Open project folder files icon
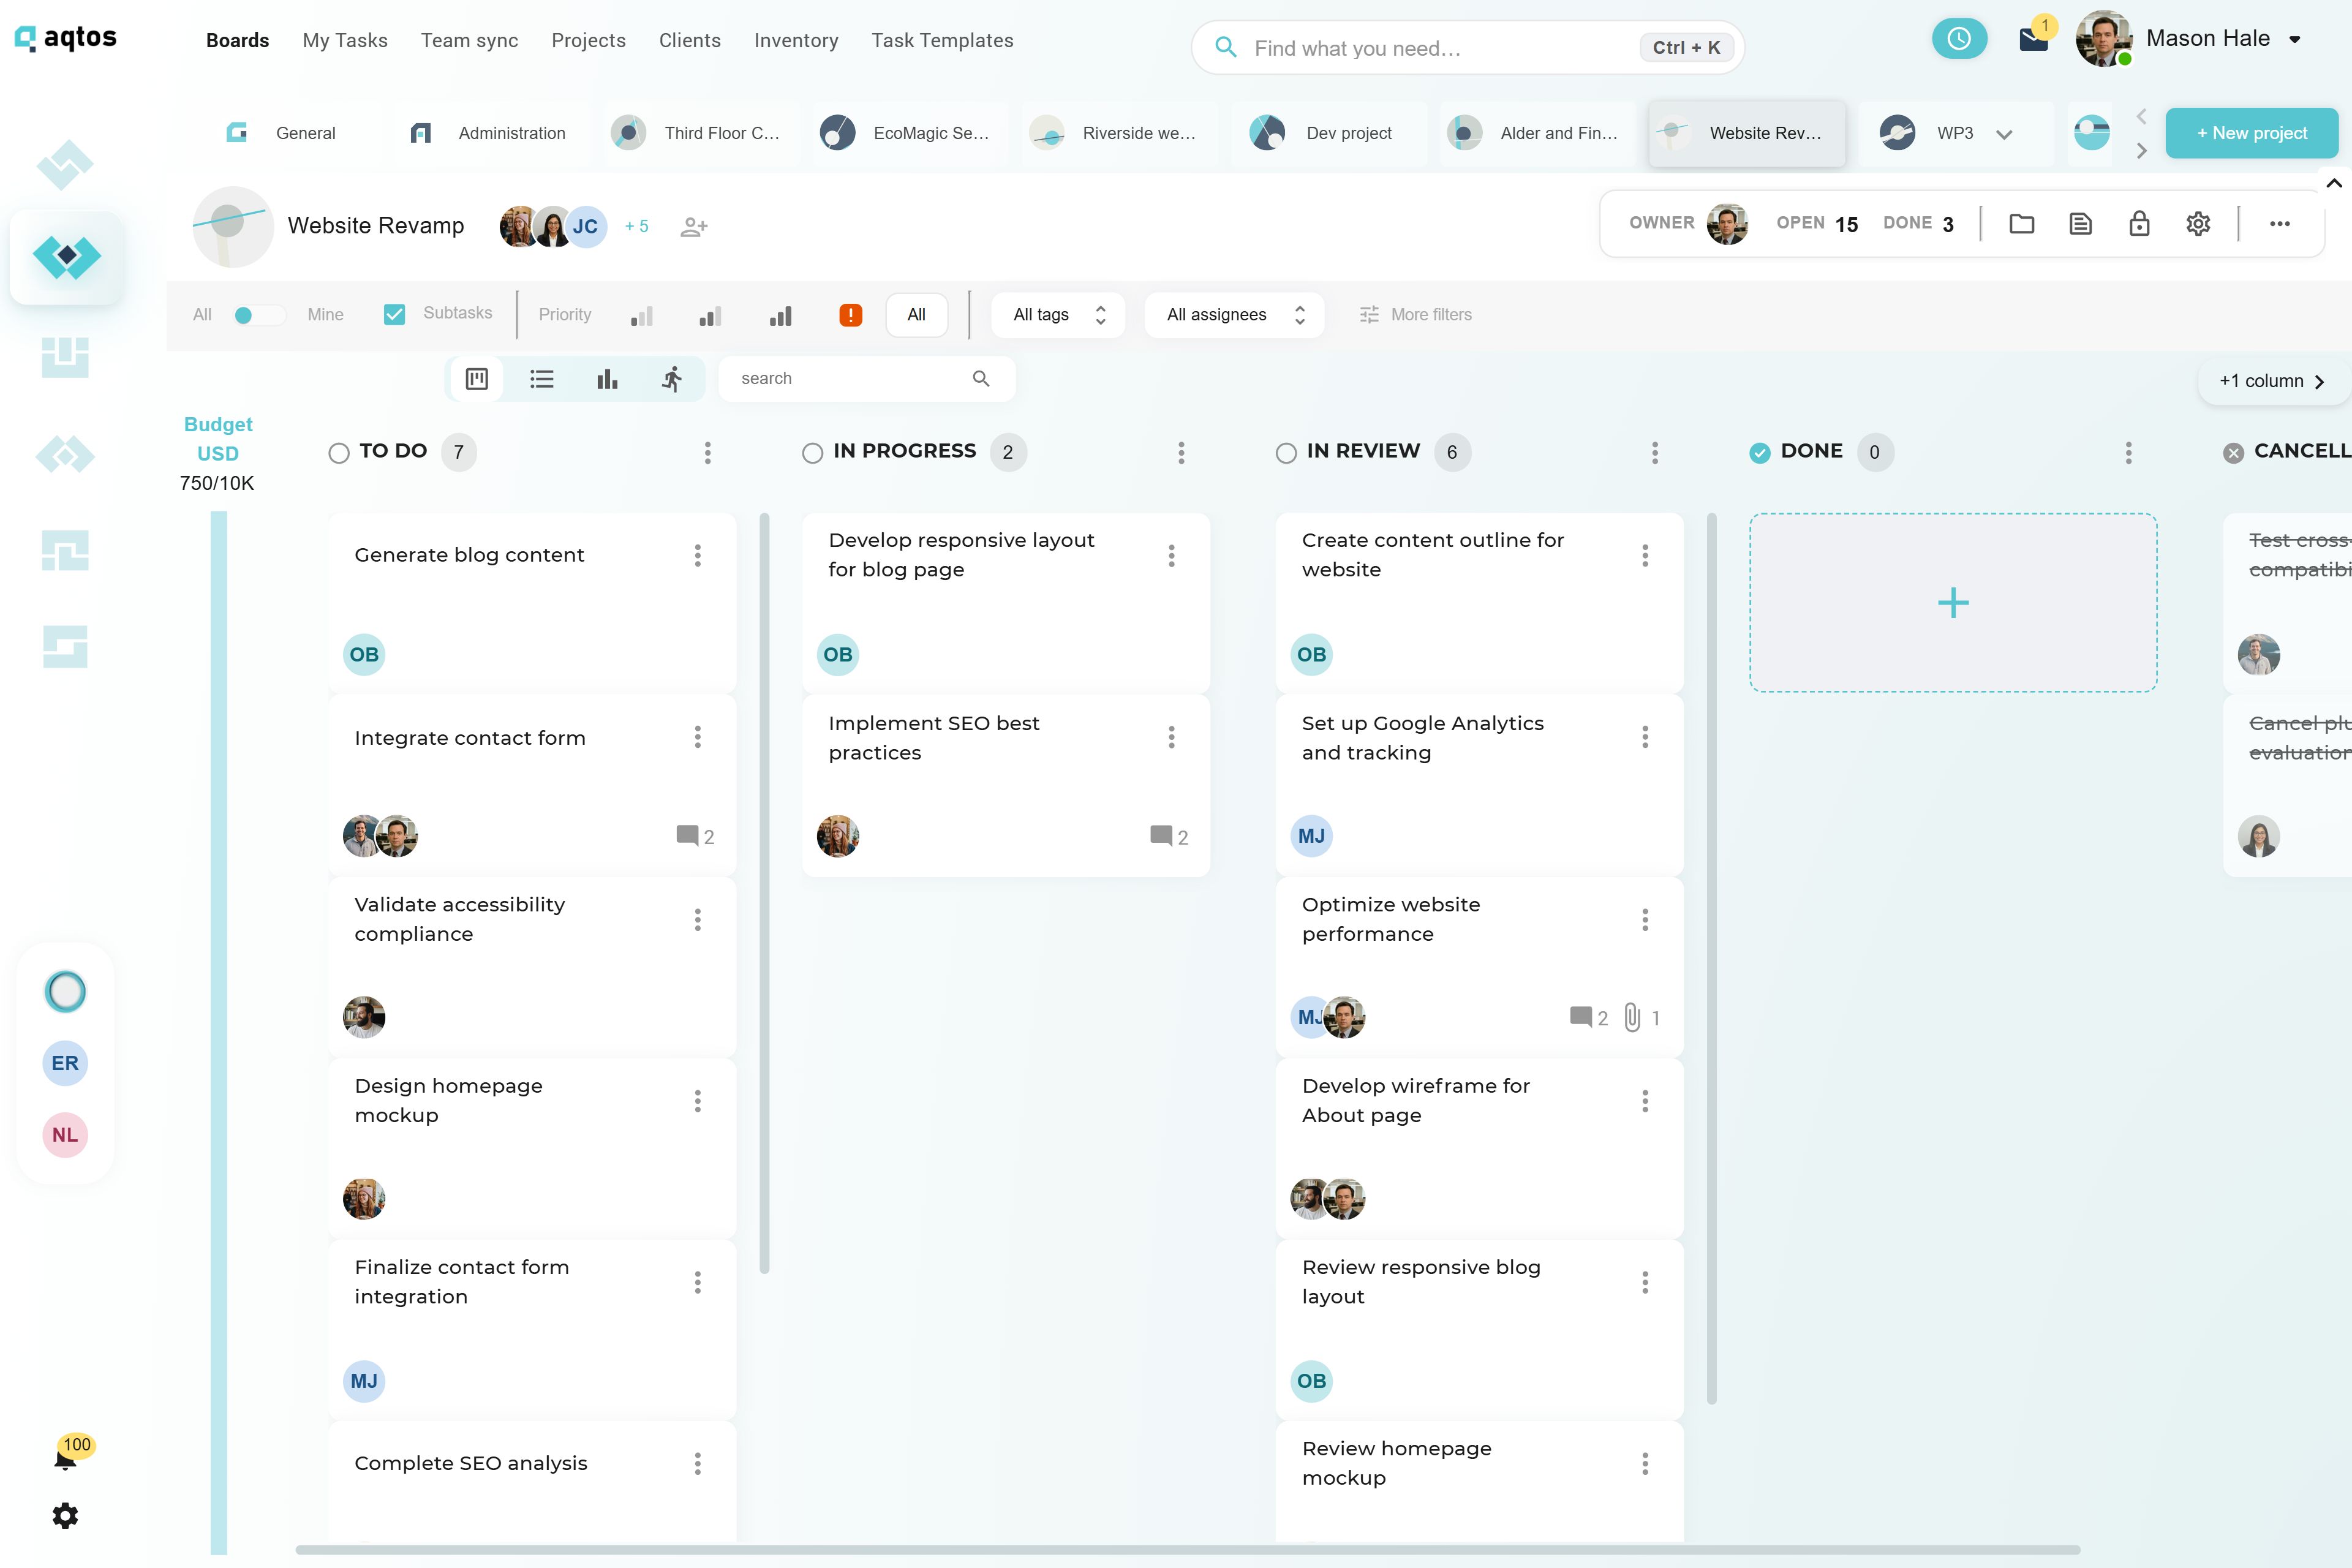The image size is (2352, 1568). pyautogui.click(x=2021, y=224)
